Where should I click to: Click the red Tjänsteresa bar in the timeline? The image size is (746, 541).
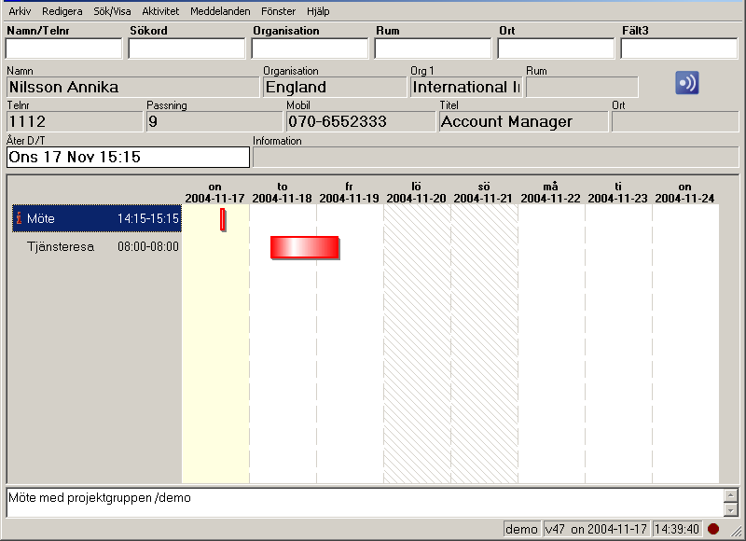click(305, 247)
